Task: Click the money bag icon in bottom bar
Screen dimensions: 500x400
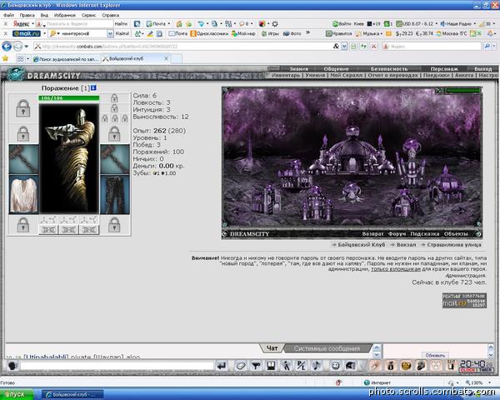Action: pyautogui.click(x=391, y=366)
